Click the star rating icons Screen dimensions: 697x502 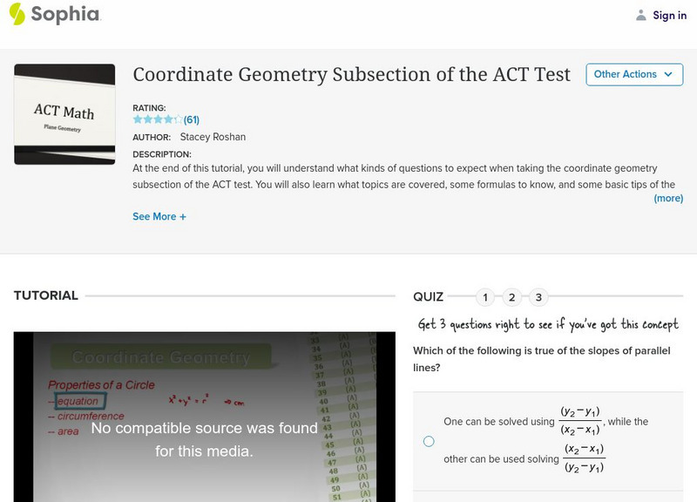(157, 119)
